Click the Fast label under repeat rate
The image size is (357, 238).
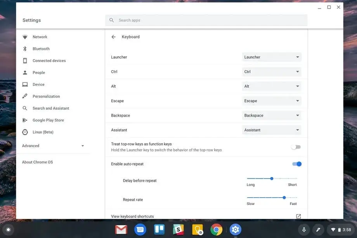coord(293,203)
